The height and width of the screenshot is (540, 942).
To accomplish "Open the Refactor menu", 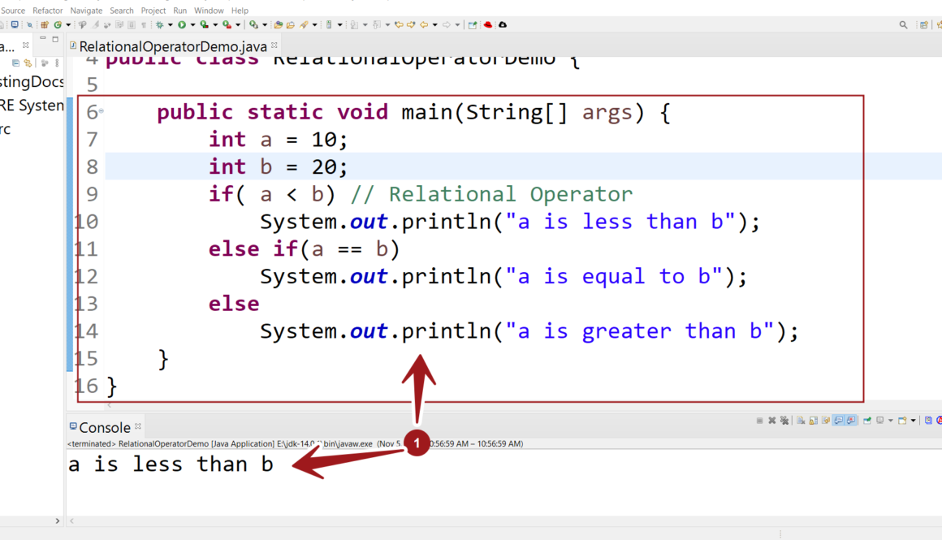I will (47, 11).
